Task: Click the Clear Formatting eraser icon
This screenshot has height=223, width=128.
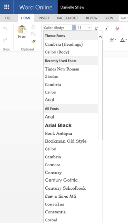Action: point(117,29)
